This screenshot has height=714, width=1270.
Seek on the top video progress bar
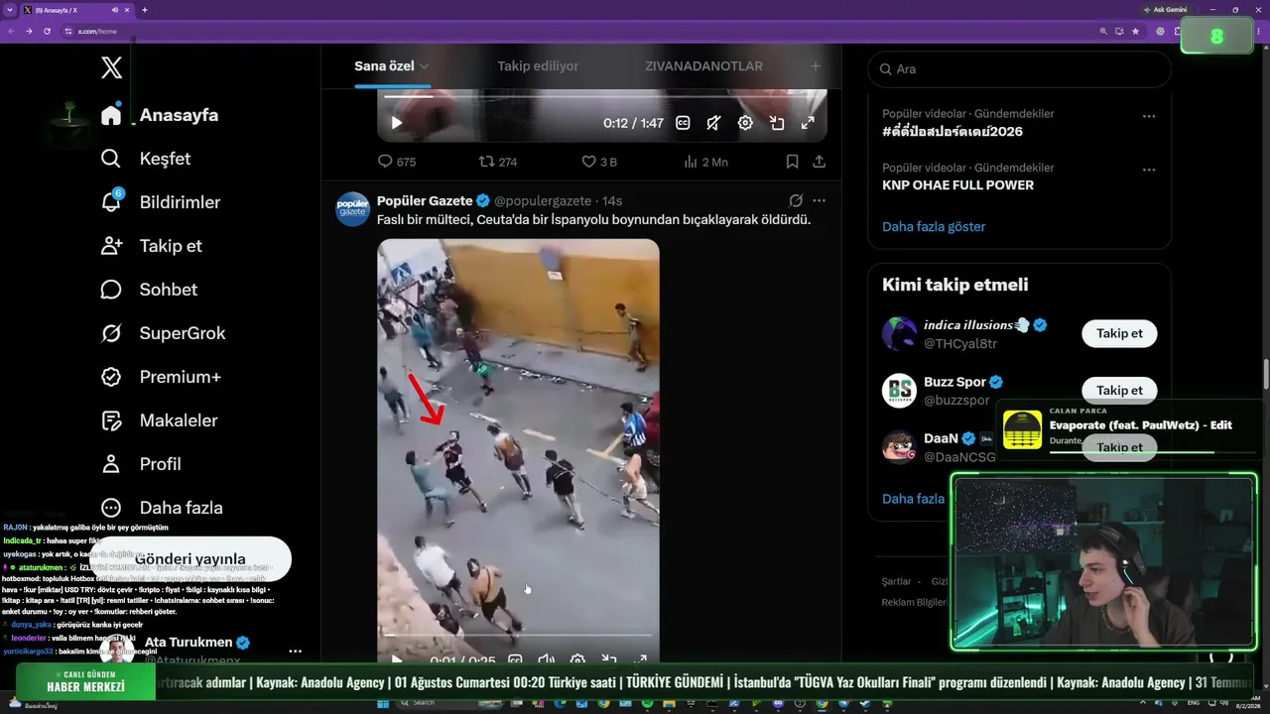(602, 96)
